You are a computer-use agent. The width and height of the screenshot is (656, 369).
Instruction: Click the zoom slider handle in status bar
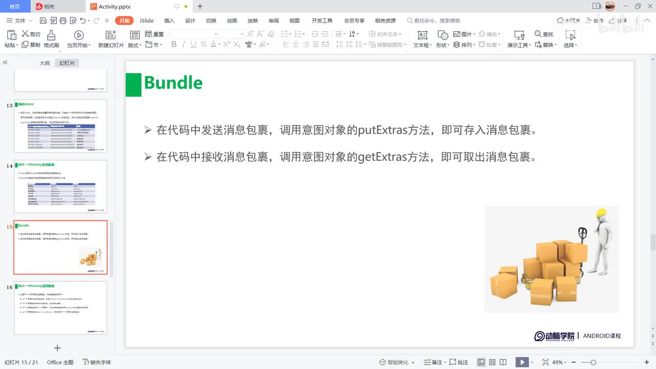pyautogui.click(x=593, y=362)
